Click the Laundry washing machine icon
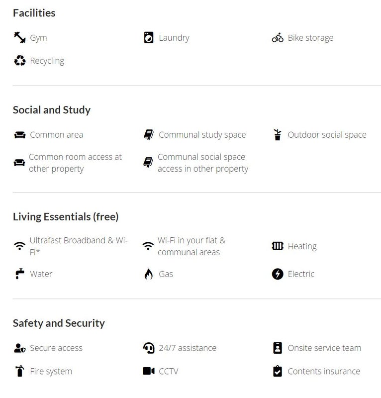Image resolution: width=381 pixels, height=398 pixels. tap(148, 38)
